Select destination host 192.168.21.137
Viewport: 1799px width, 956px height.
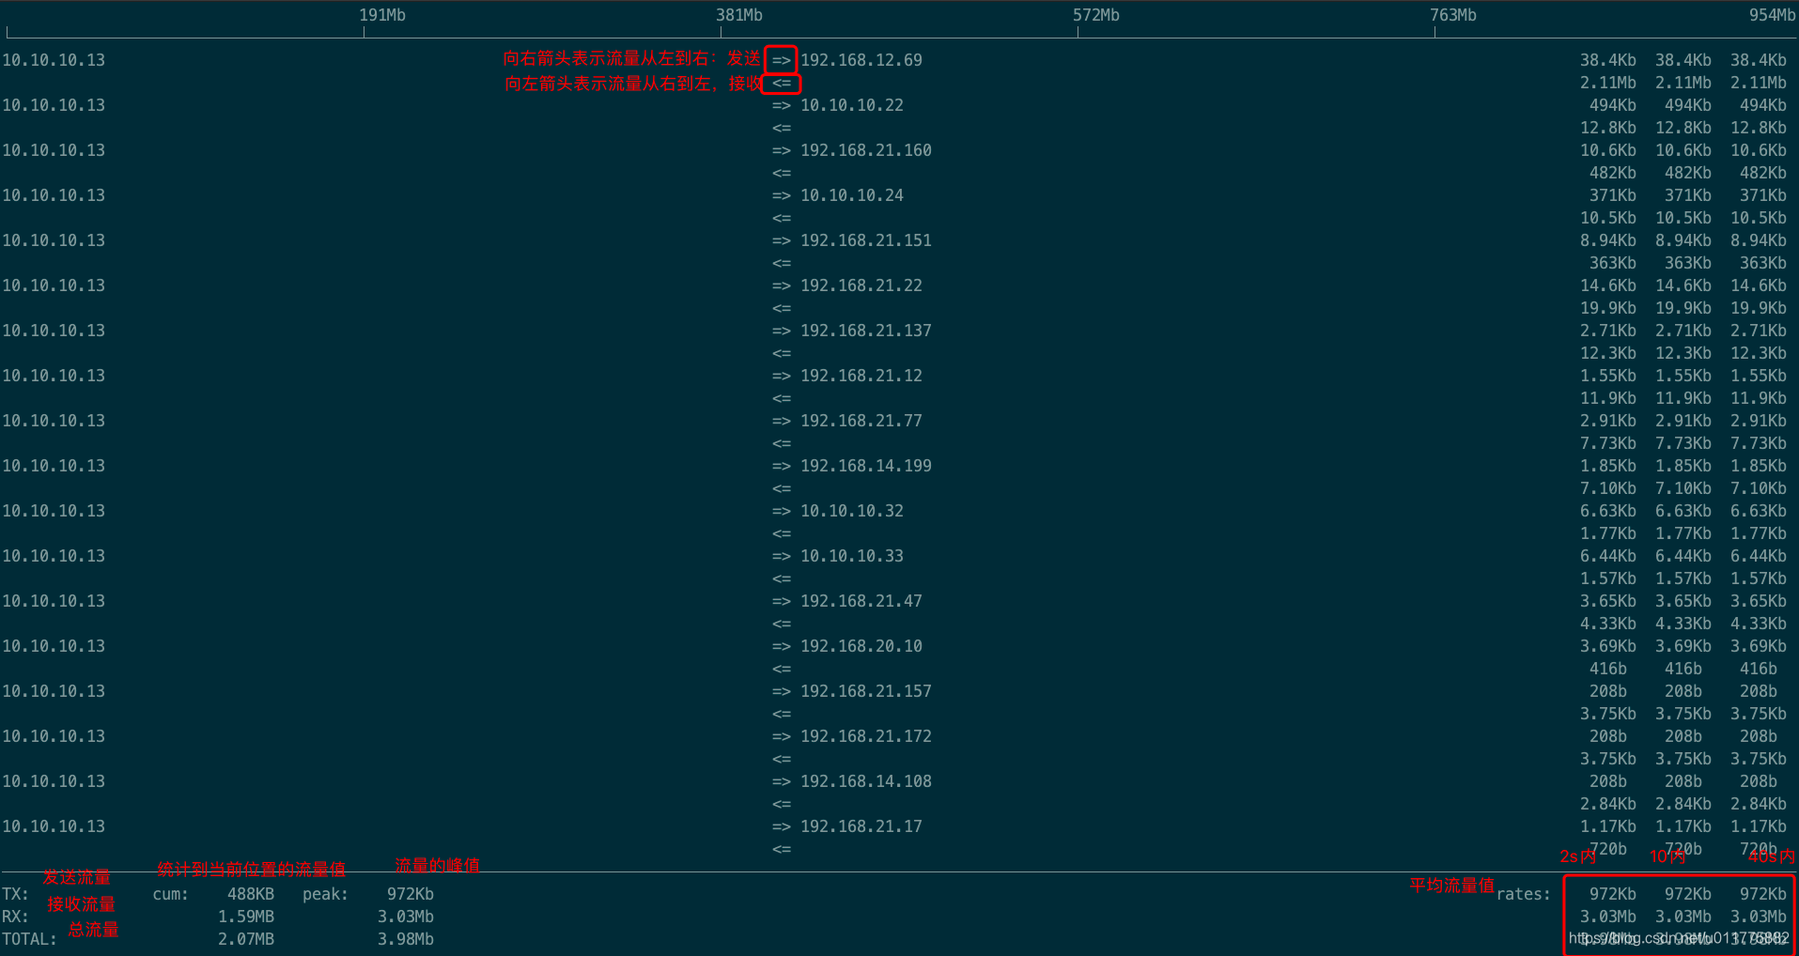(866, 331)
